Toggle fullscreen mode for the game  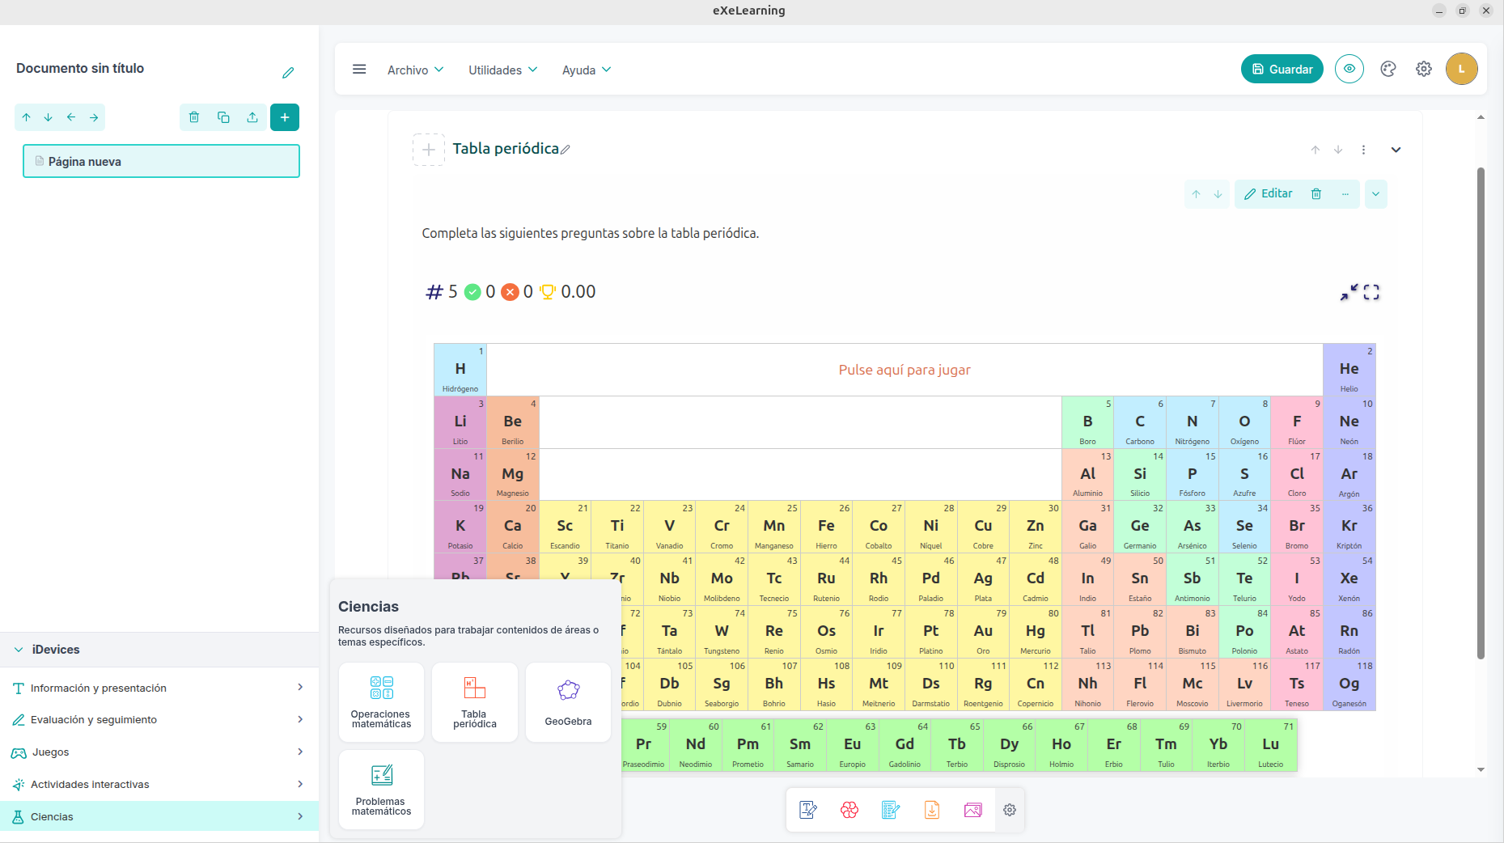(1371, 292)
